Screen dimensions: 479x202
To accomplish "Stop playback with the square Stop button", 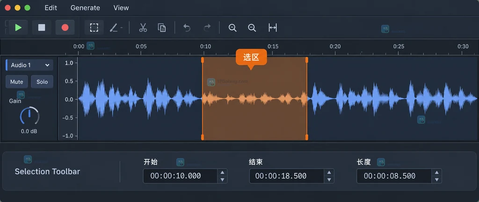I will [42, 28].
